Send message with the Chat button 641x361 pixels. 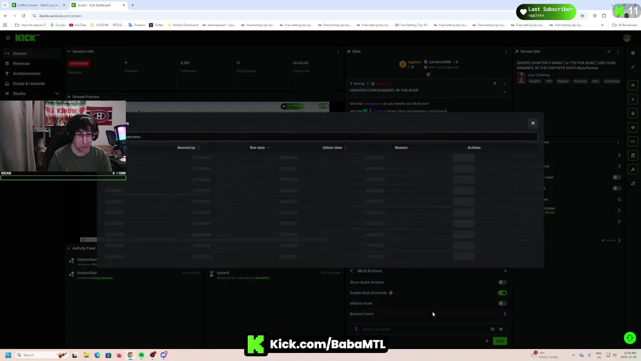500,341
